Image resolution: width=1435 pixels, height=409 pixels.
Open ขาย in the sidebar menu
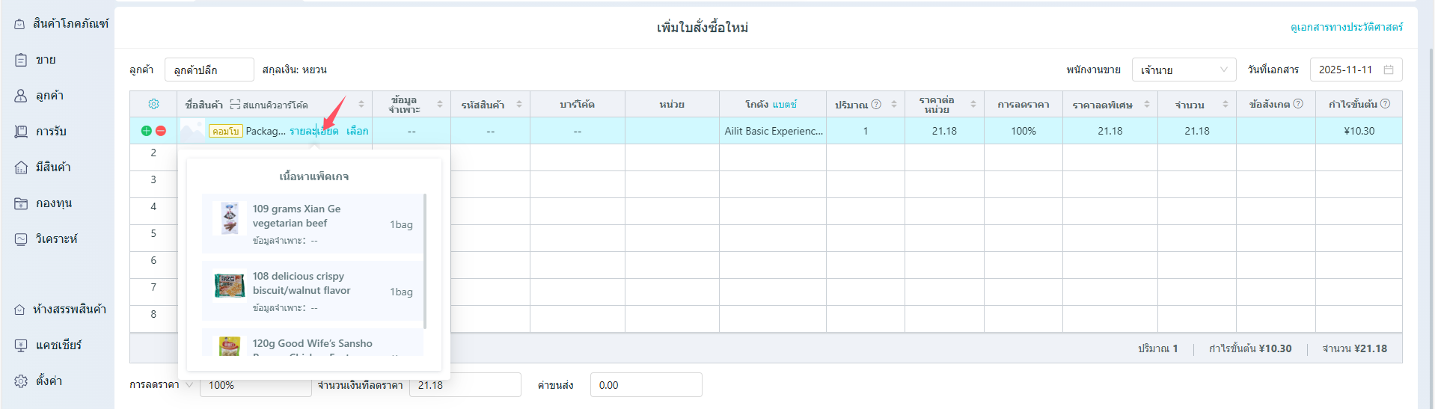(46, 60)
